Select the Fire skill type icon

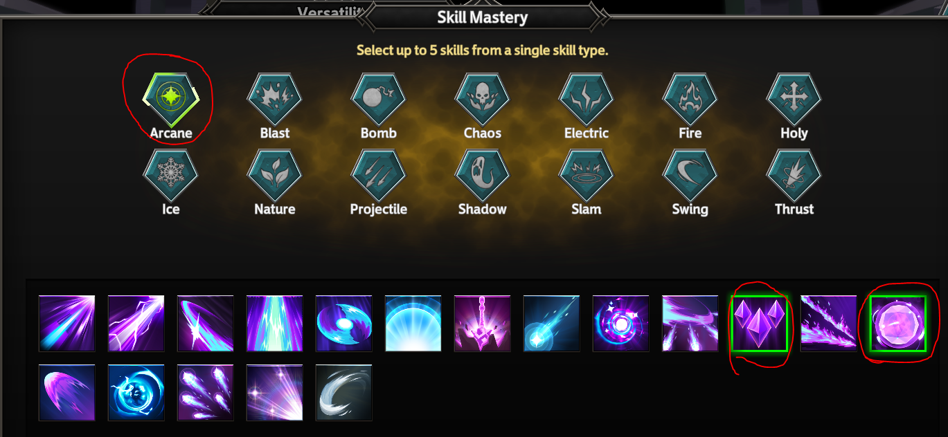tap(690, 98)
